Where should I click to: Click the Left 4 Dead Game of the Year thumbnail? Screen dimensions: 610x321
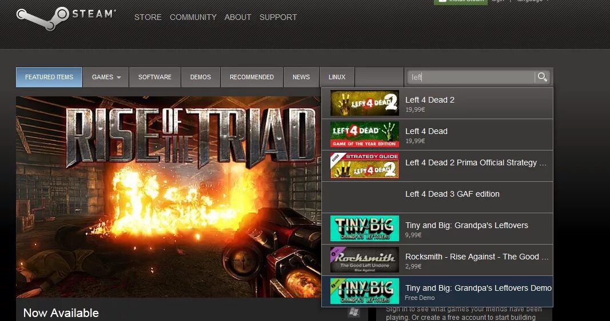[x=365, y=135]
